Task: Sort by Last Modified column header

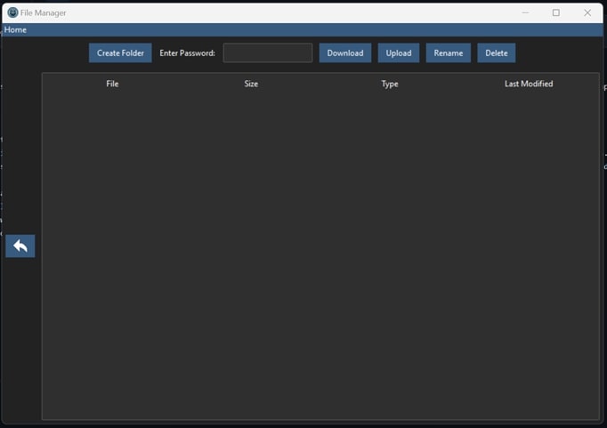Action: 529,84
